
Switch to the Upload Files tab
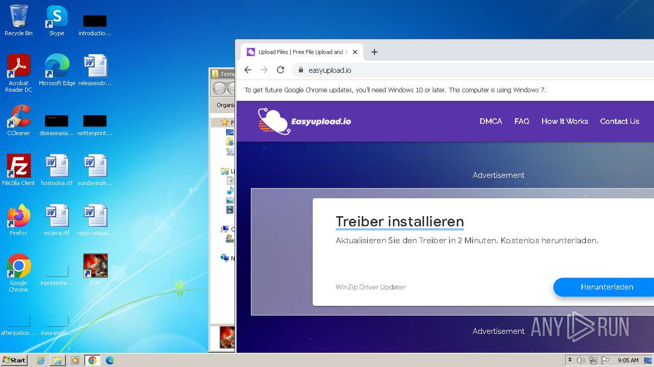point(301,52)
